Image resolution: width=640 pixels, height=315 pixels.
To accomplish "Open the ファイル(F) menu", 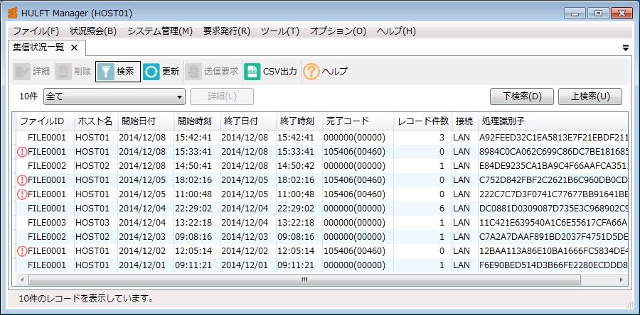I will (x=36, y=31).
